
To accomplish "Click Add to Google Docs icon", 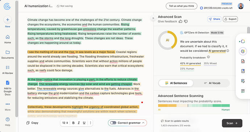I will pyautogui.click(x=8, y=83).
